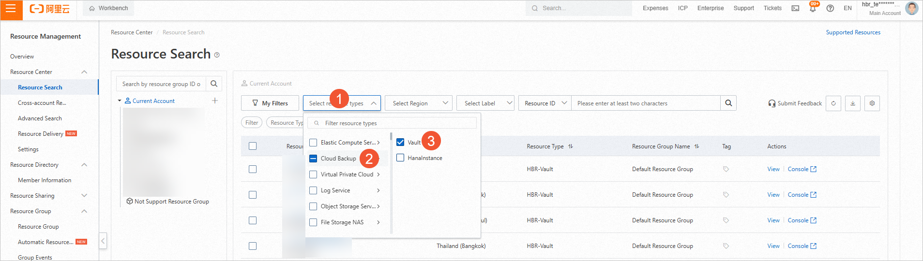Open Advanced Search in the sidebar
This screenshot has width=923, height=261.
[40, 118]
